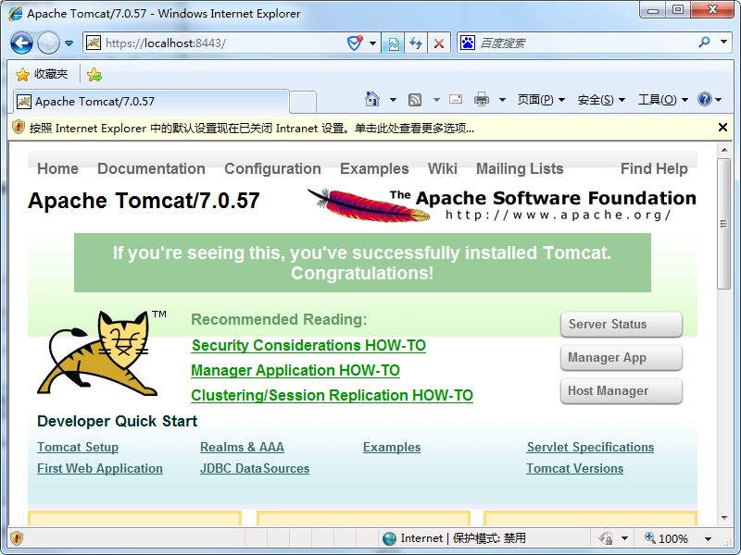Click the red Stop loading icon

click(x=439, y=43)
